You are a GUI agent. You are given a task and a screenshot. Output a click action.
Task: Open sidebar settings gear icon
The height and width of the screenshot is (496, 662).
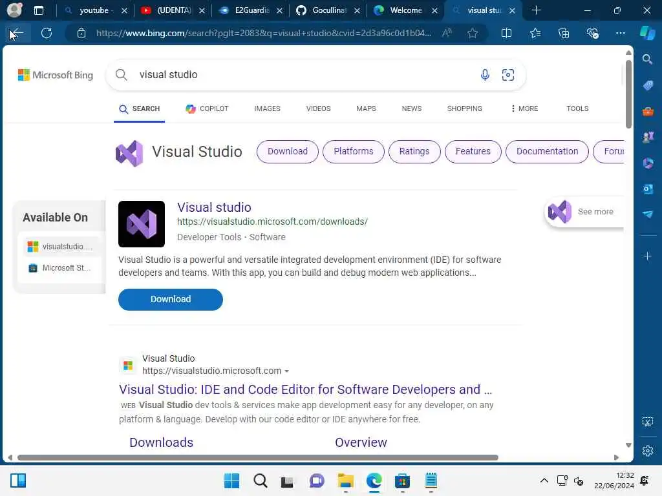coord(648,451)
